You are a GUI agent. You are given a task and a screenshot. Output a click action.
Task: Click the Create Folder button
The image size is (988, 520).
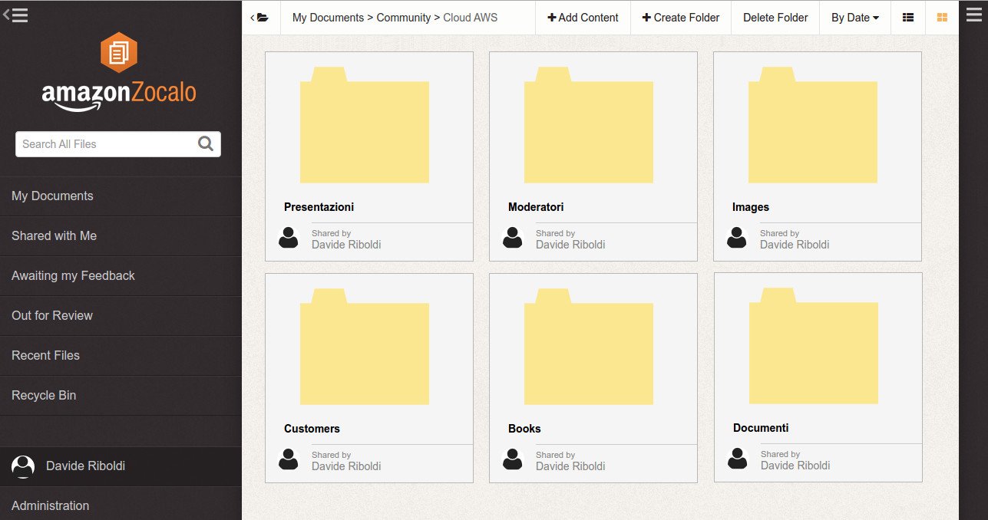[681, 17]
